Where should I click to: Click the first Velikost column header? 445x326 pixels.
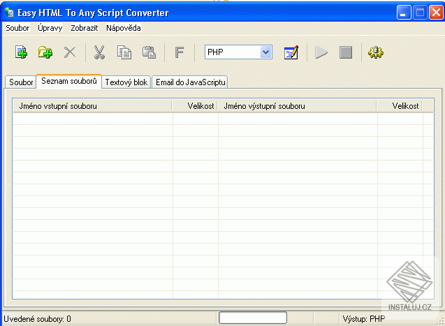195,106
